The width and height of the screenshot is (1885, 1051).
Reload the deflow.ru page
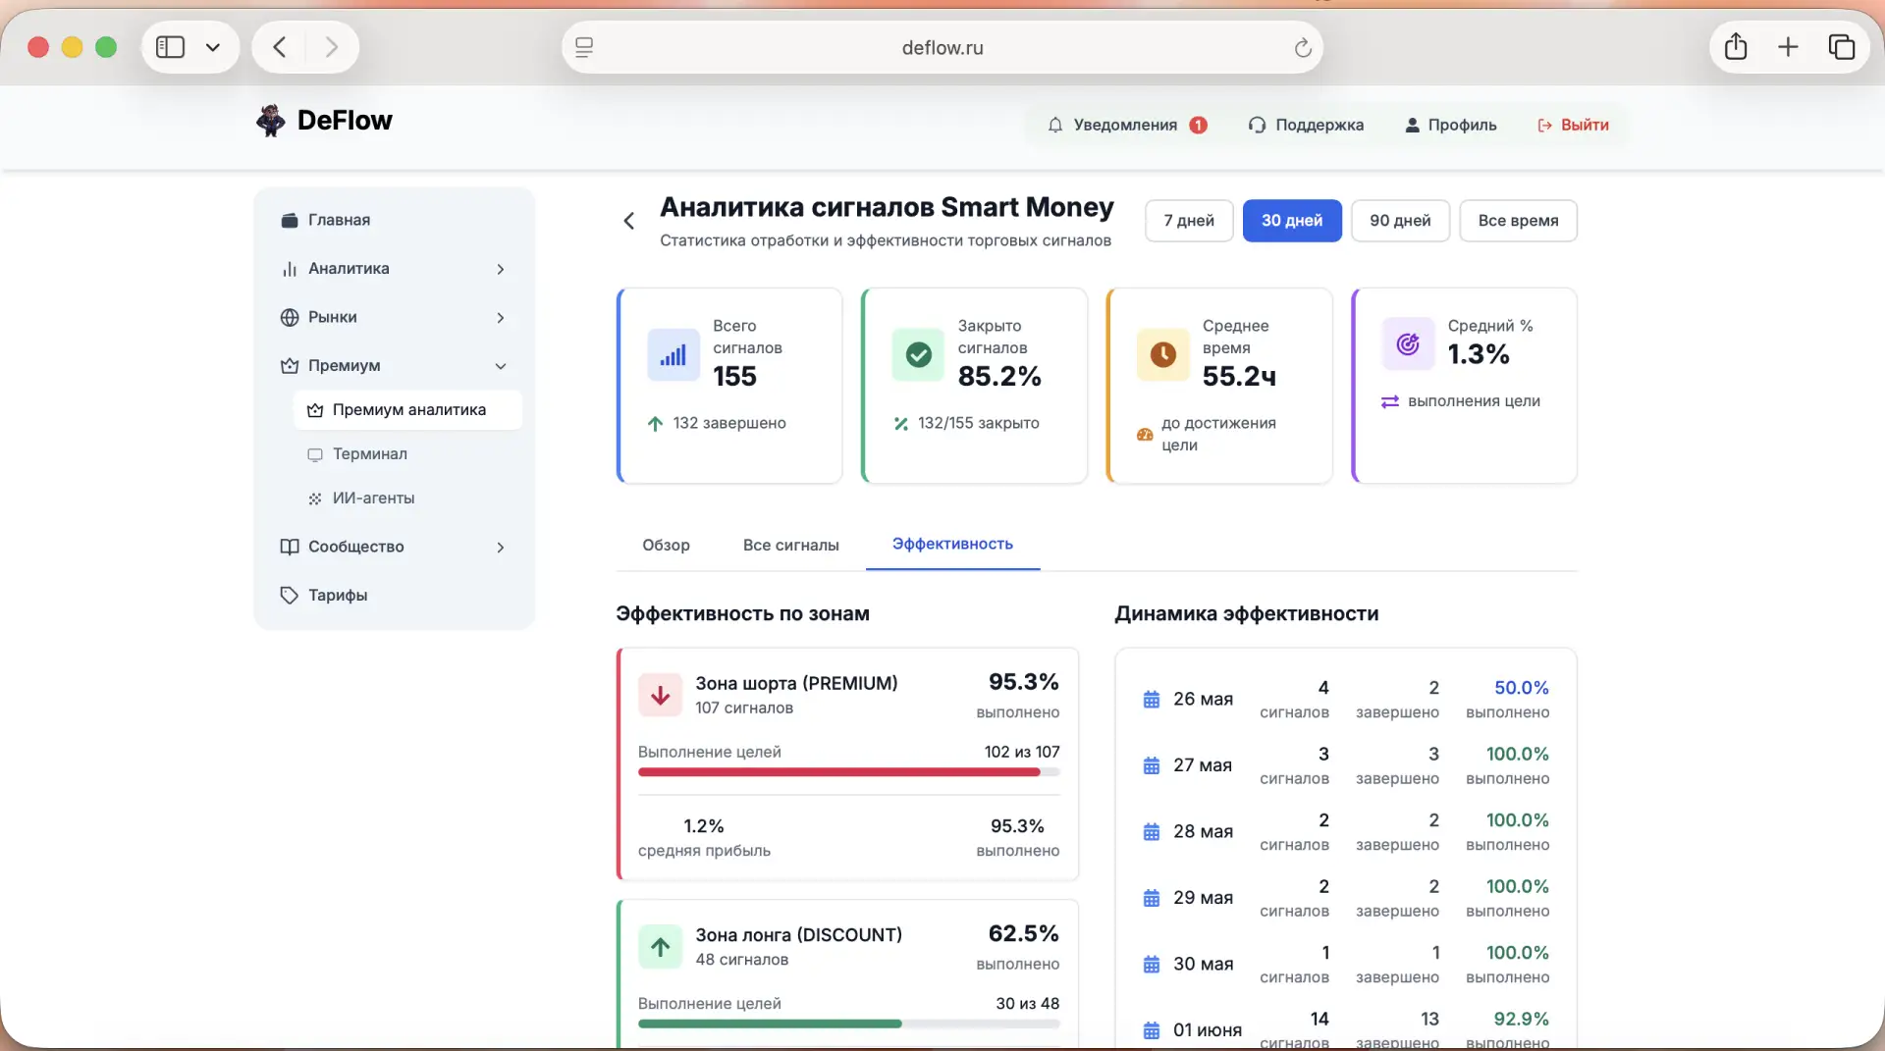point(1302,47)
